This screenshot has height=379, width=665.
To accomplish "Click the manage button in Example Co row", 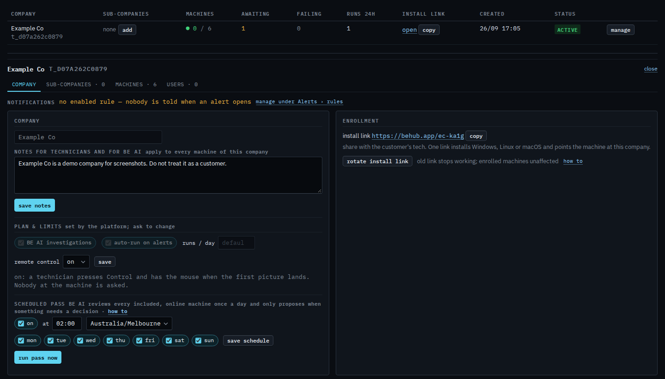I will pos(620,30).
